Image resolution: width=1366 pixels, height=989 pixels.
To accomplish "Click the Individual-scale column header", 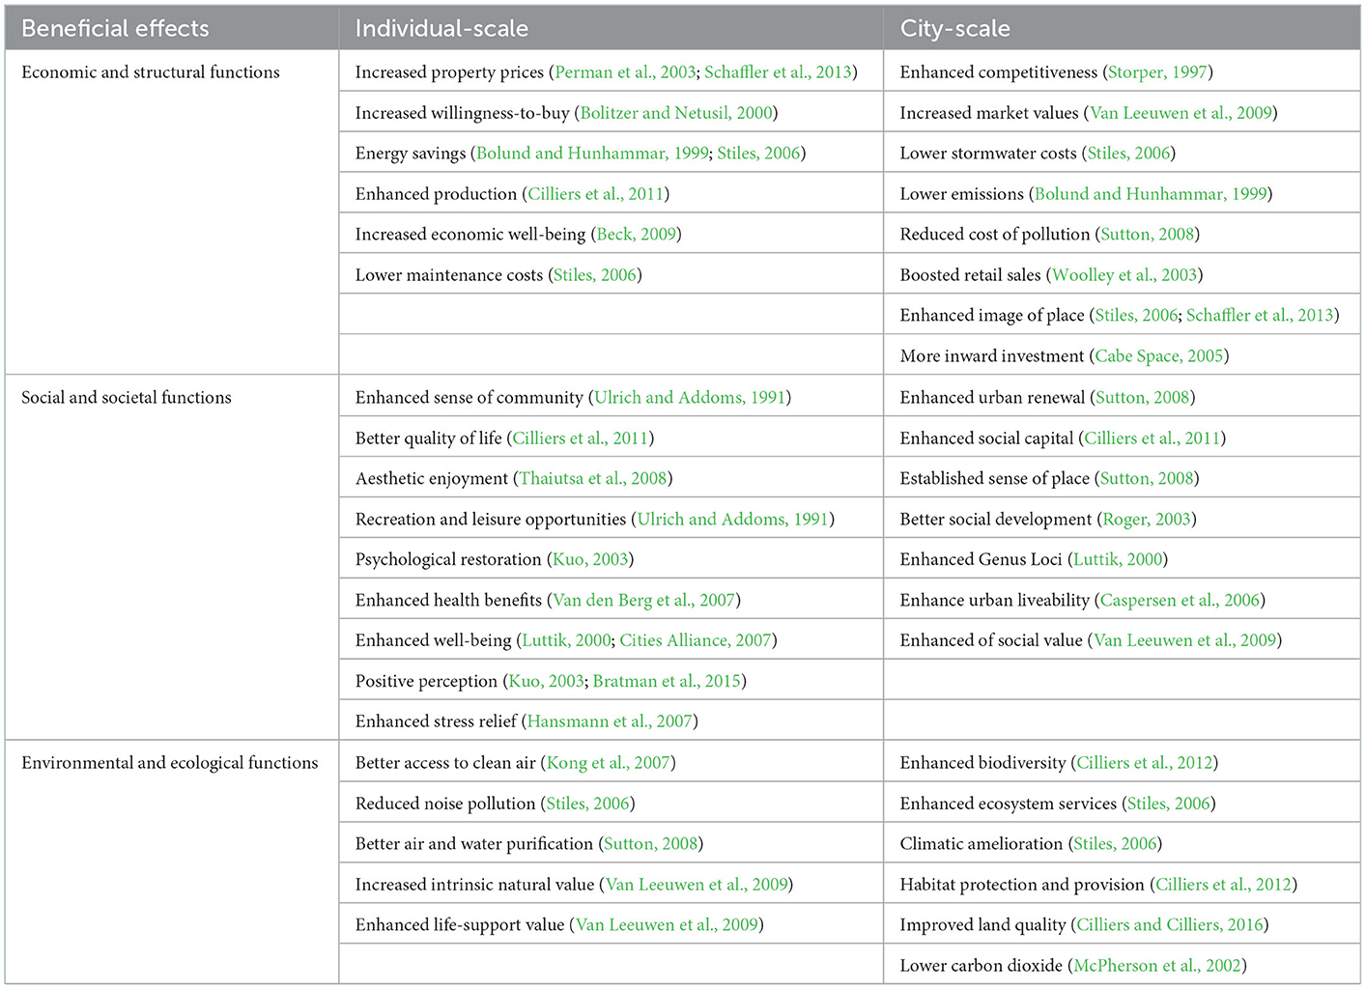I will pos(441,29).
